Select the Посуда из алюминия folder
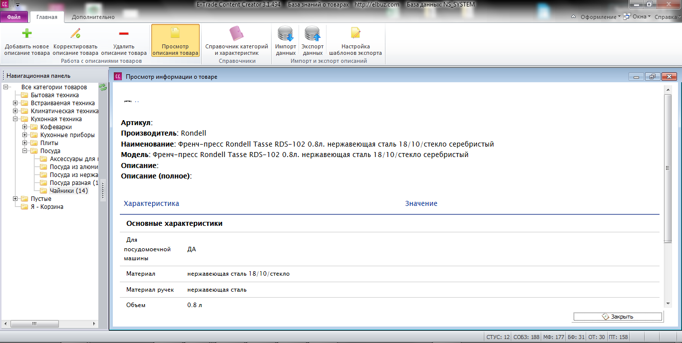 coord(74,167)
